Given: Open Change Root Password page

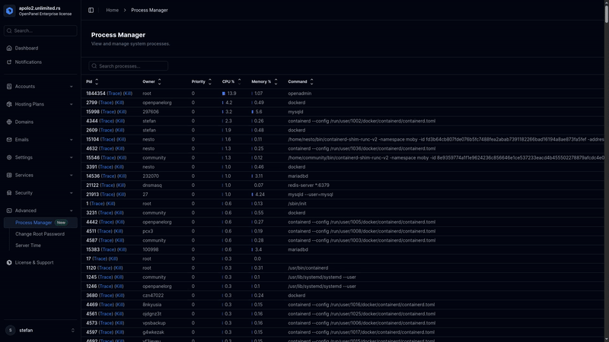Looking at the screenshot, I should pos(40,234).
